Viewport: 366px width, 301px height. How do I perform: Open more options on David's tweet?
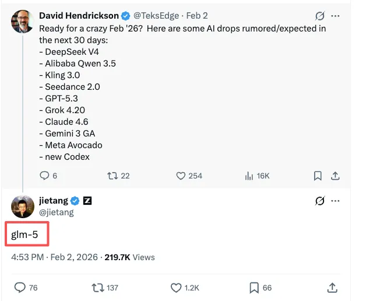pyautogui.click(x=335, y=16)
